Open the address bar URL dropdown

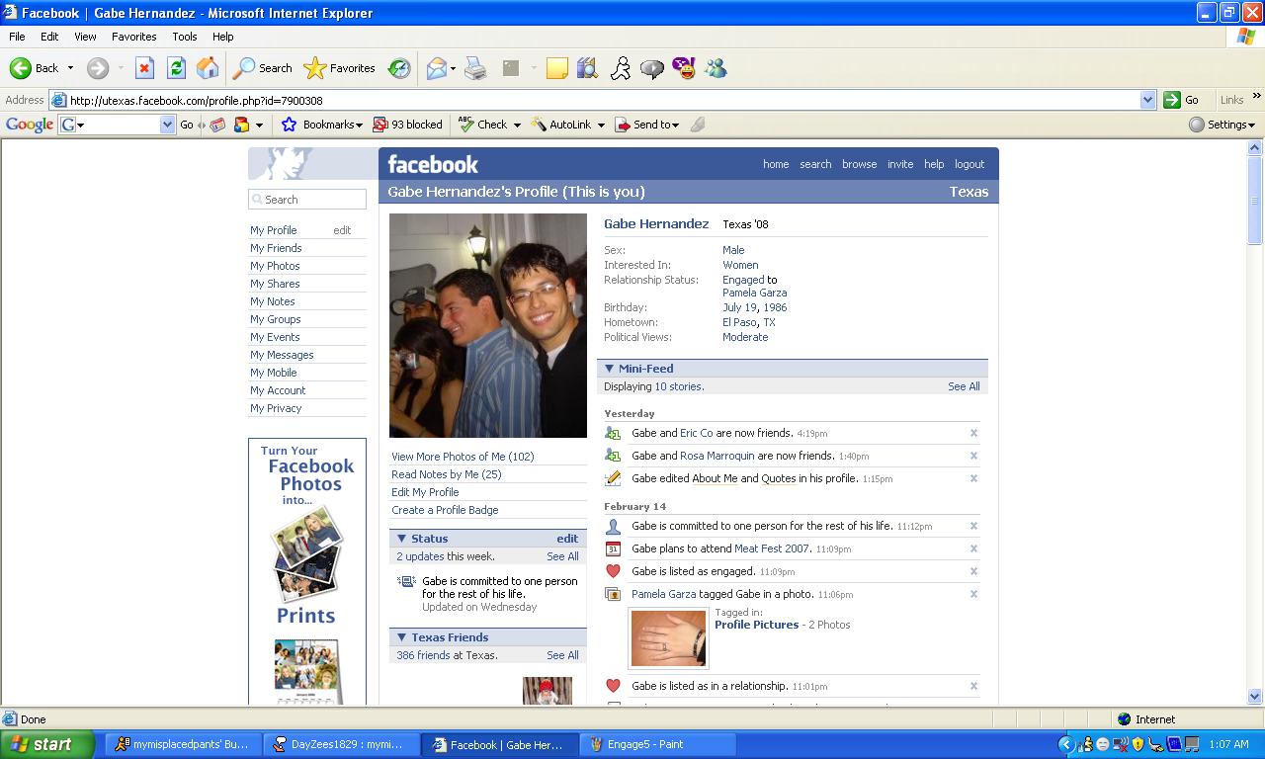point(1147,100)
